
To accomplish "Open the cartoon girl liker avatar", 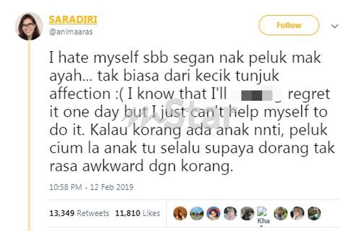I will (x=213, y=213).
